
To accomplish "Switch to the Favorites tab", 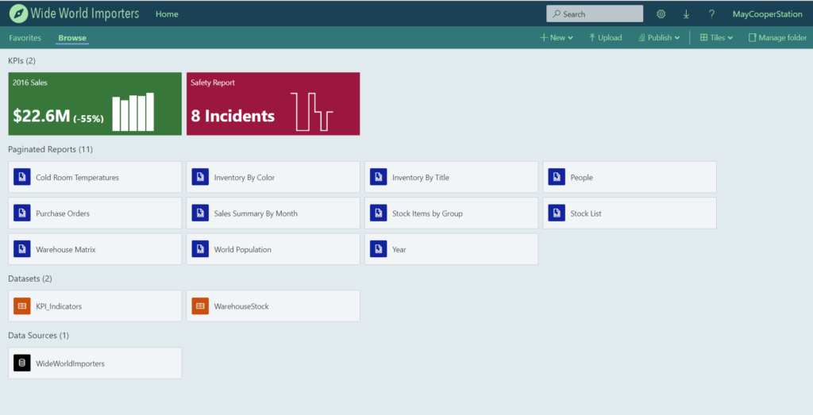I will click(x=25, y=38).
